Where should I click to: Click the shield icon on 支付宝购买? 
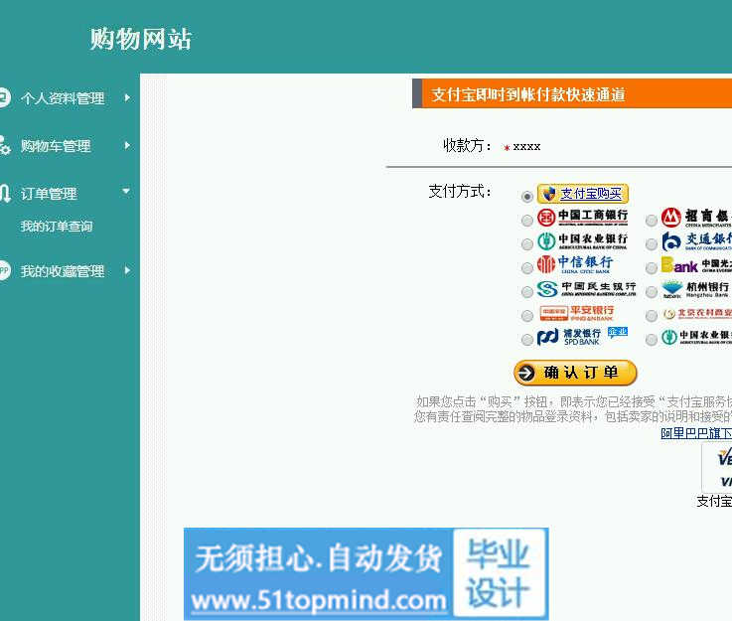coord(549,194)
